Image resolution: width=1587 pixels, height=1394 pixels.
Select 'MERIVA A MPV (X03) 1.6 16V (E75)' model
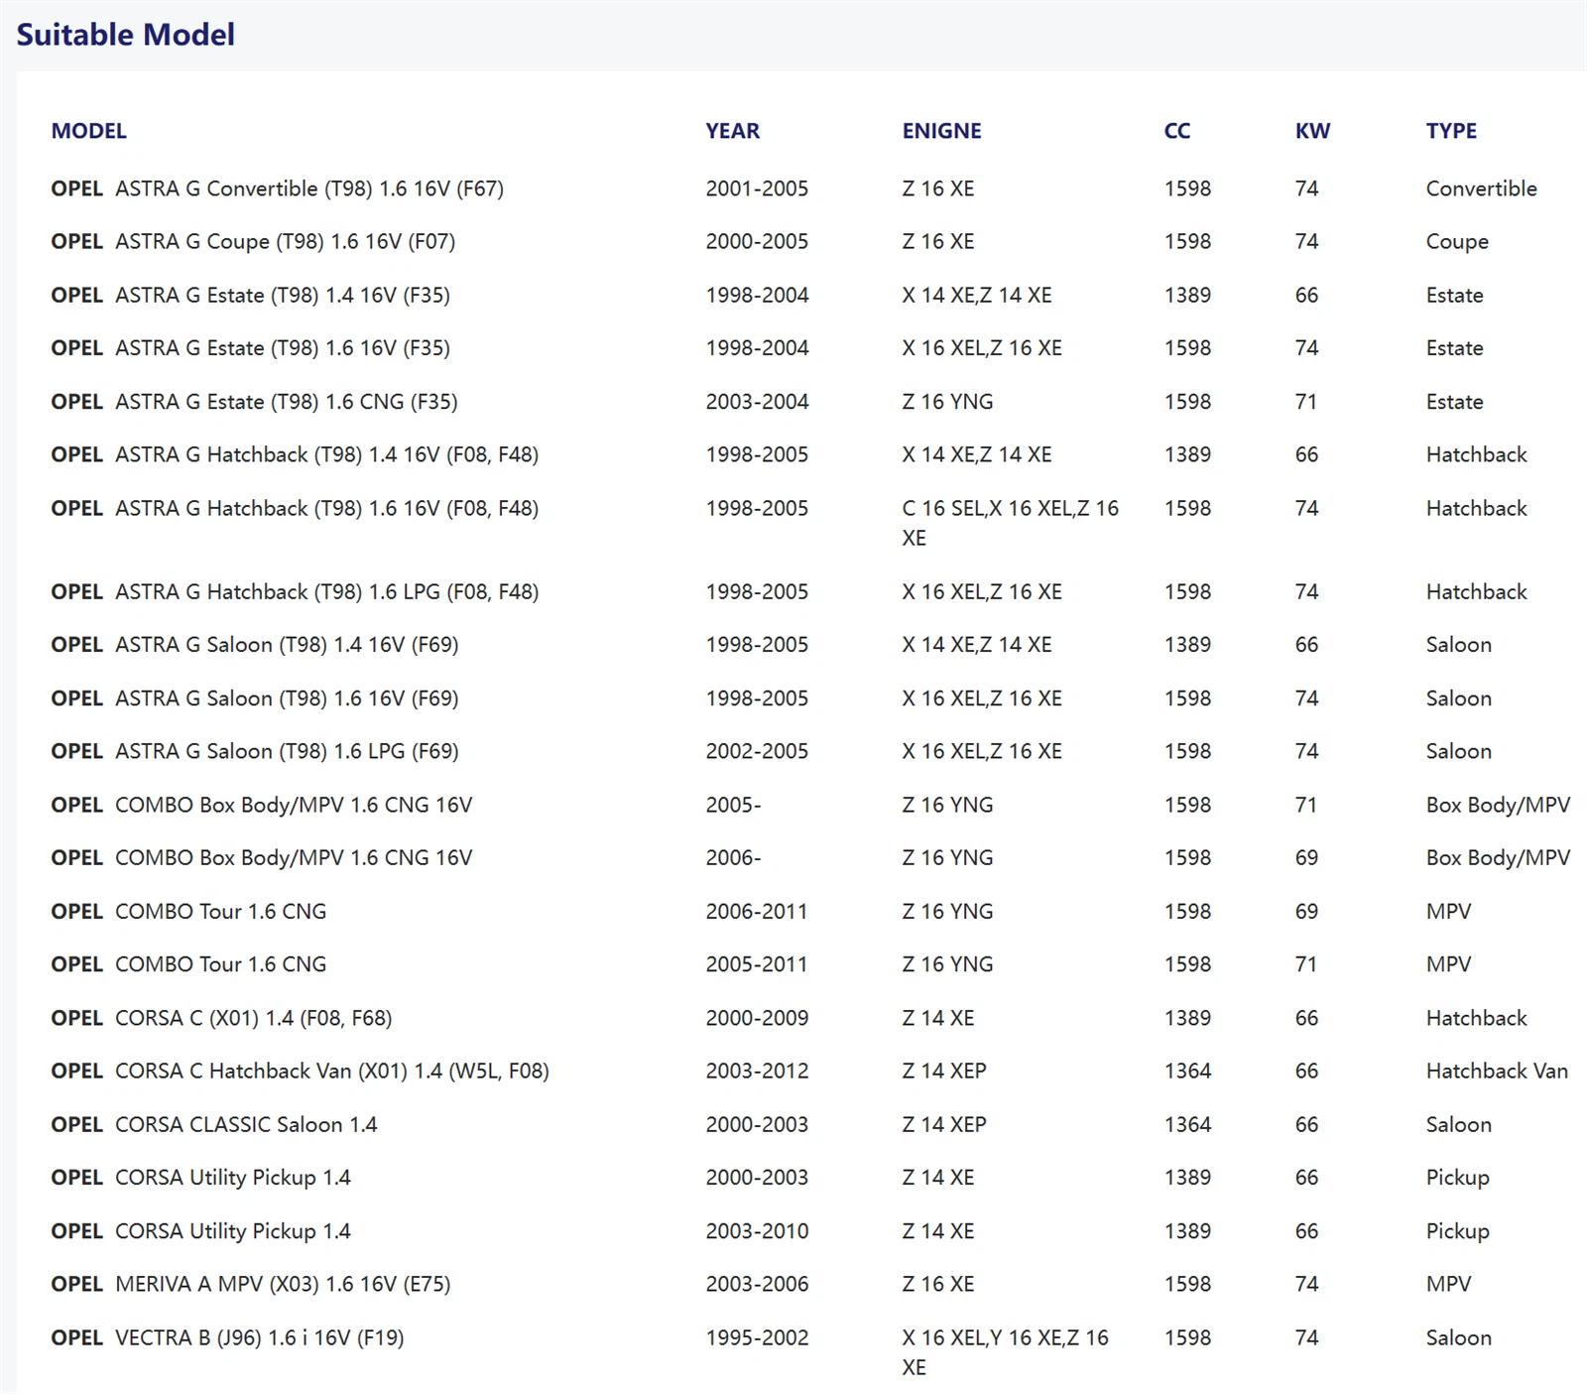[x=283, y=1284]
